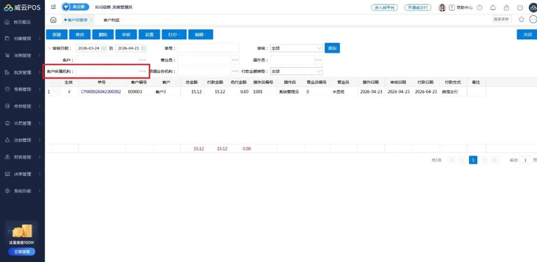
Task: Open 库存管理 in the left menu
Action: [22, 106]
